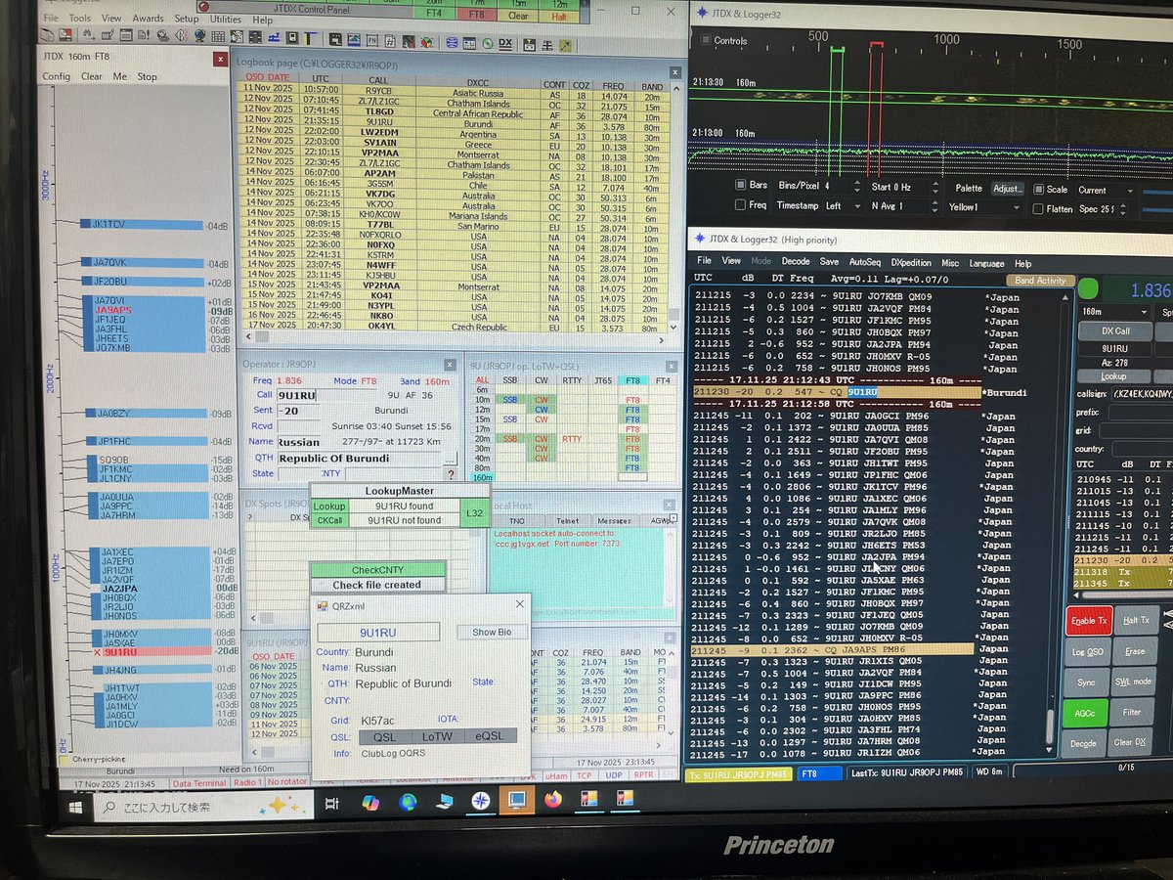Viewport: 1173px width, 880px height.
Task: Click the Halt Tx button
Action: pyautogui.click(x=1137, y=620)
